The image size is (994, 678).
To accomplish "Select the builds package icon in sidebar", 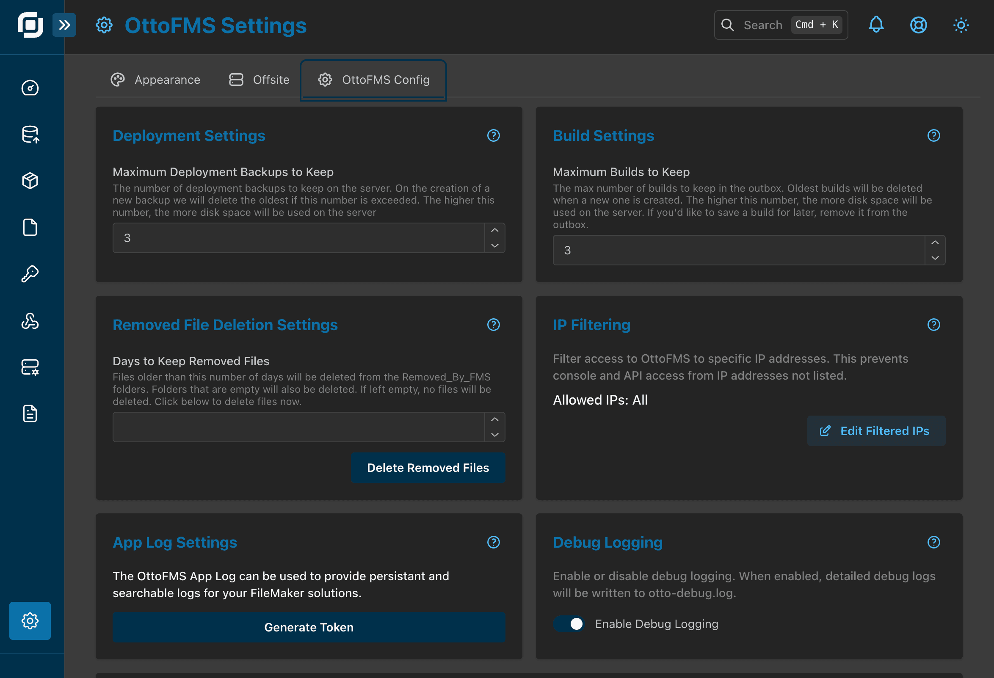I will click(x=30, y=180).
